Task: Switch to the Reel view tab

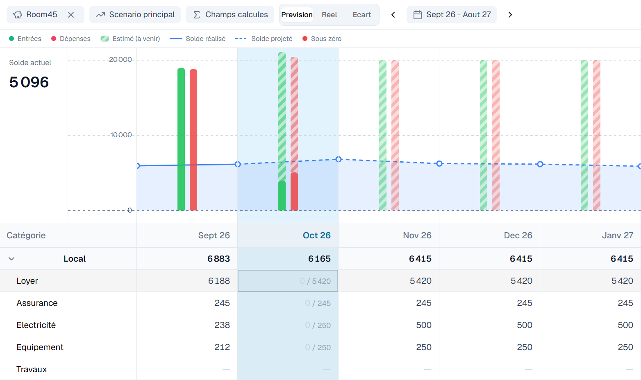Action: point(329,15)
